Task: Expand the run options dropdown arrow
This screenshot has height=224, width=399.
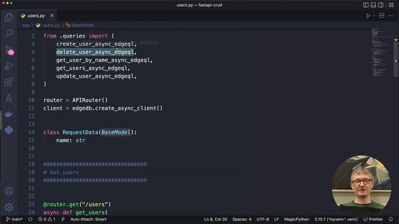Action: pyautogui.click(x=374, y=16)
